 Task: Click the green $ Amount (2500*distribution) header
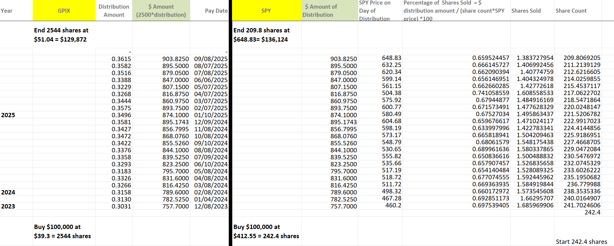161,11
